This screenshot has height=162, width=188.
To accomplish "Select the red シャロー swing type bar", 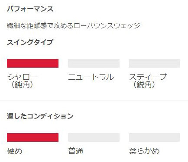I will pyautogui.click(x=32, y=63).
